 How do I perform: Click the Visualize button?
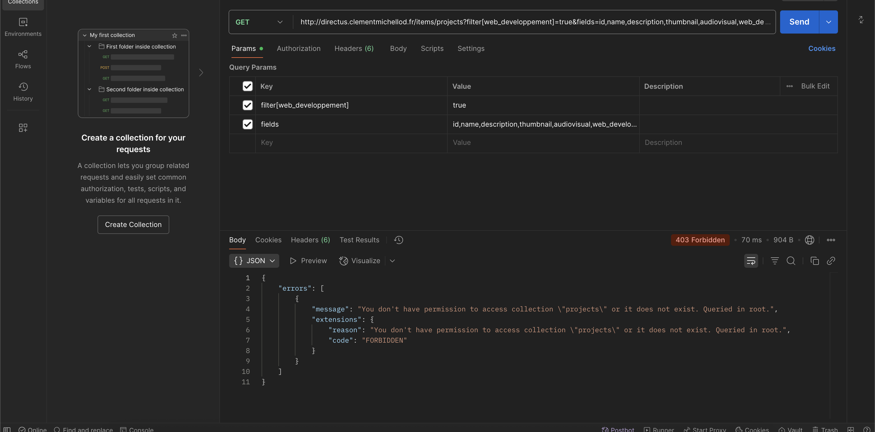pyautogui.click(x=360, y=261)
